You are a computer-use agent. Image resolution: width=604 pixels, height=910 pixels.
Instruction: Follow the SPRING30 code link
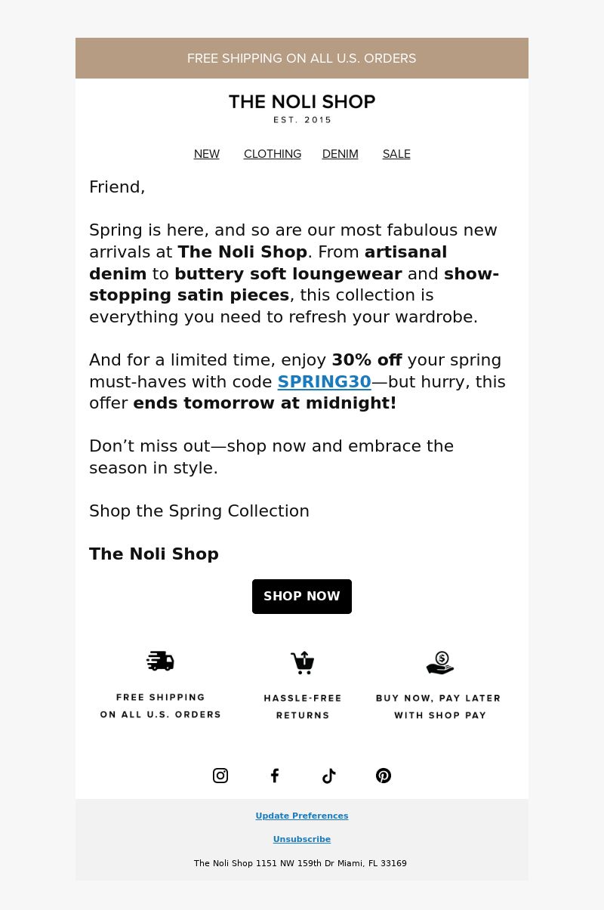(x=325, y=382)
